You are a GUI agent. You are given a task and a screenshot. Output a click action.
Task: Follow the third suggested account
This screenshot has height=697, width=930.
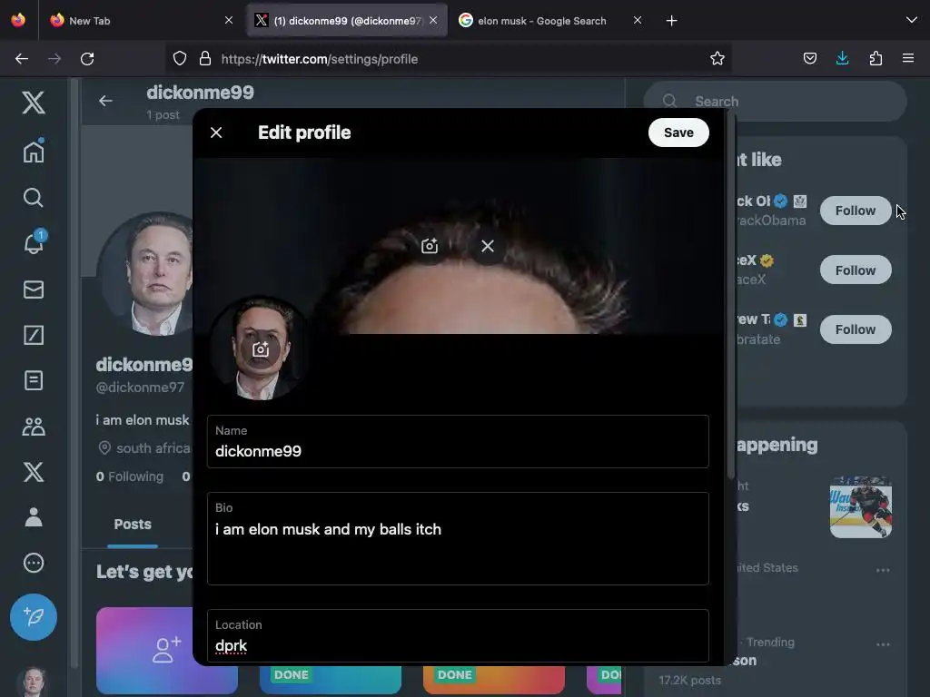click(856, 329)
